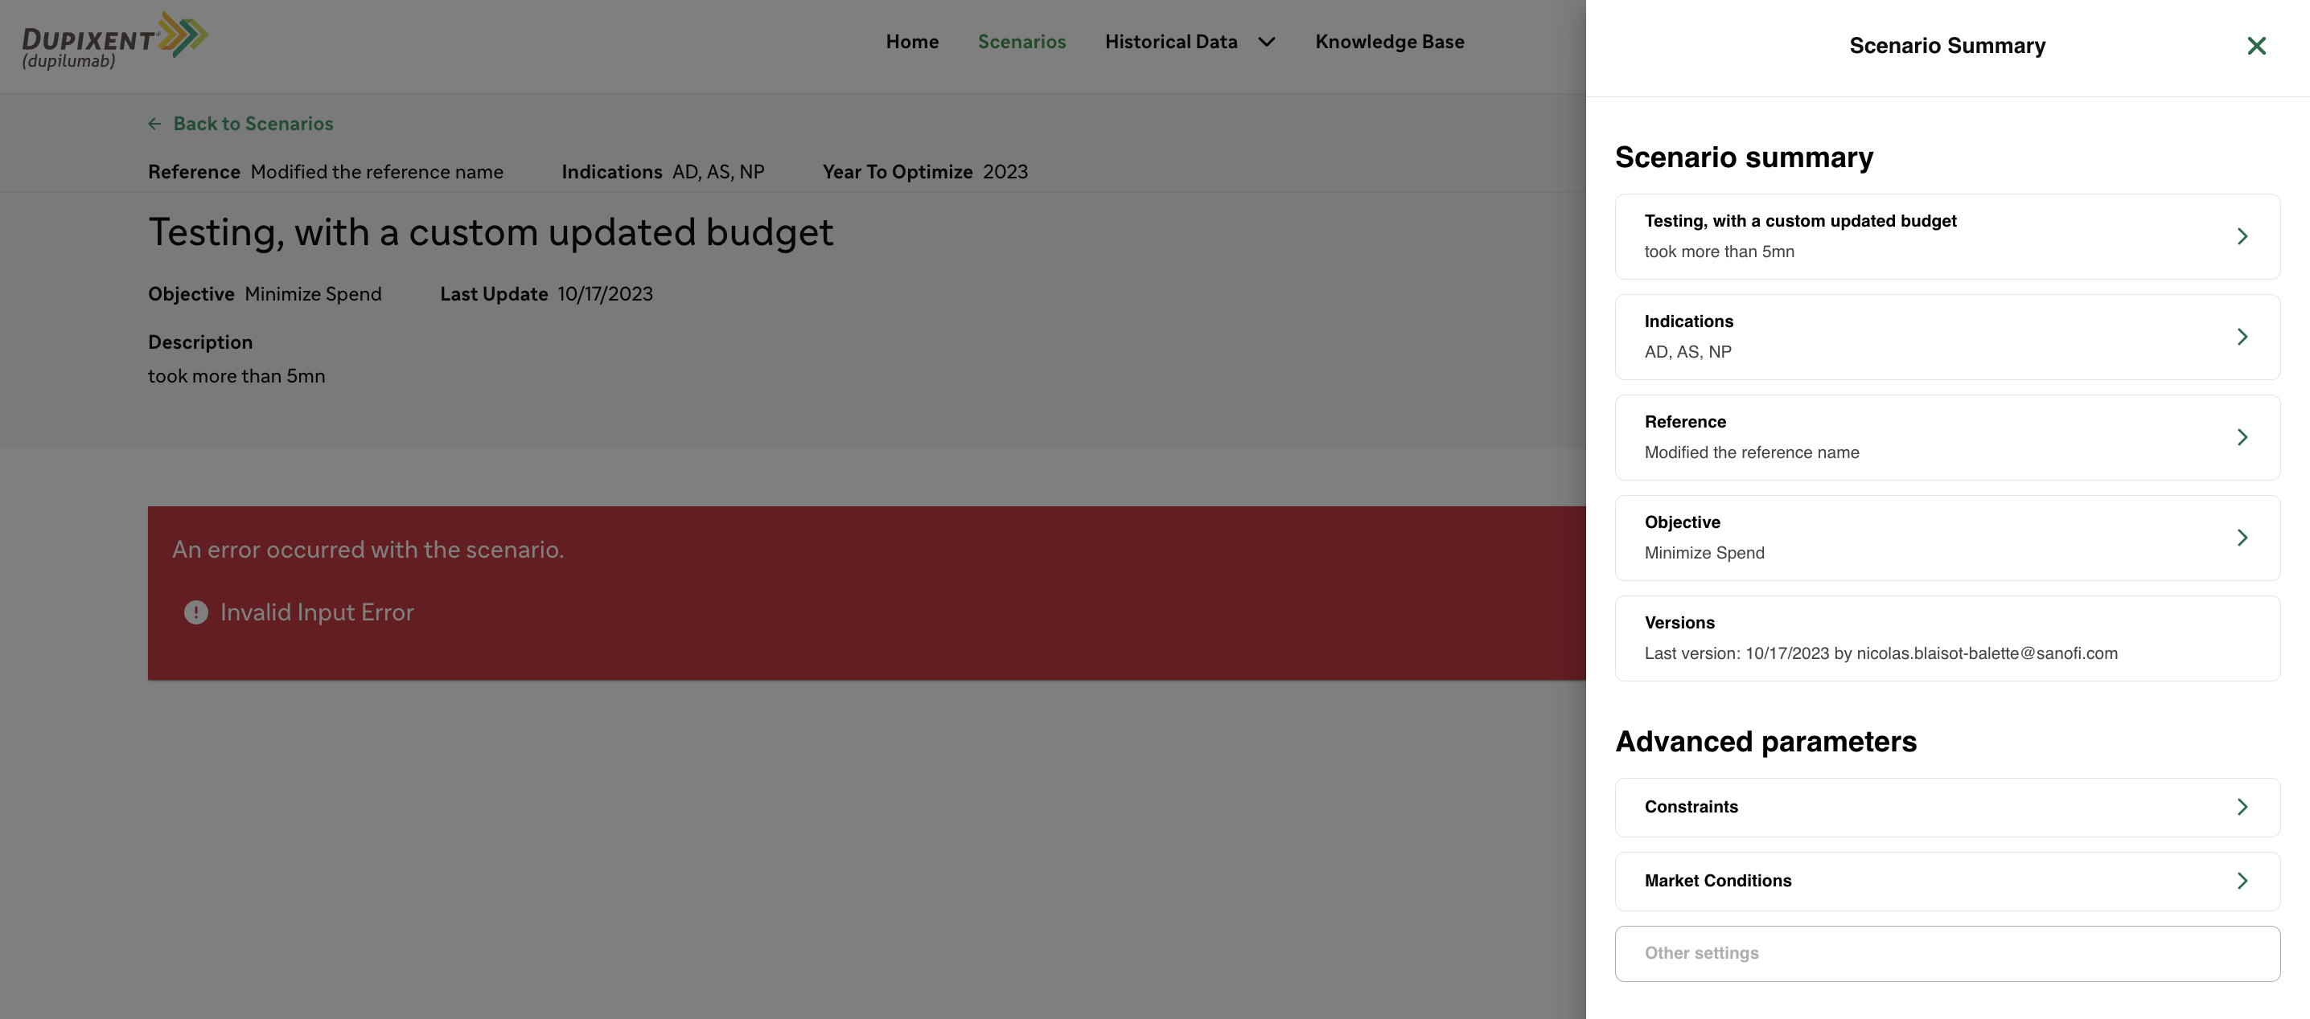Click 'An error occurred with the scenario.' text

[368, 550]
